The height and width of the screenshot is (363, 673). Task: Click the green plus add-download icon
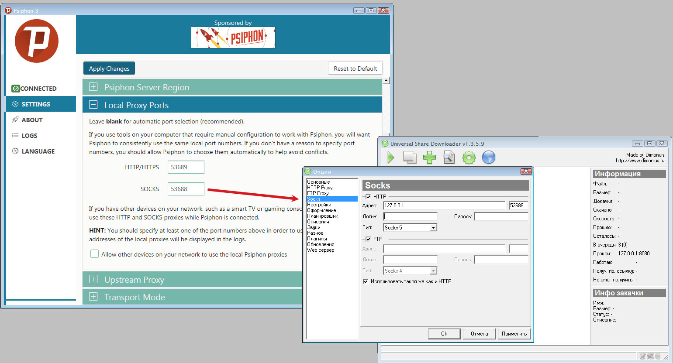pyautogui.click(x=429, y=158)
